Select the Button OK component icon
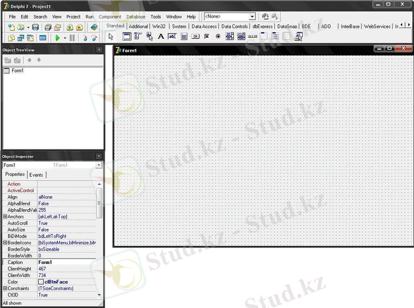The height and width of the screenshot is (308, 414). (x=196, y=36)
